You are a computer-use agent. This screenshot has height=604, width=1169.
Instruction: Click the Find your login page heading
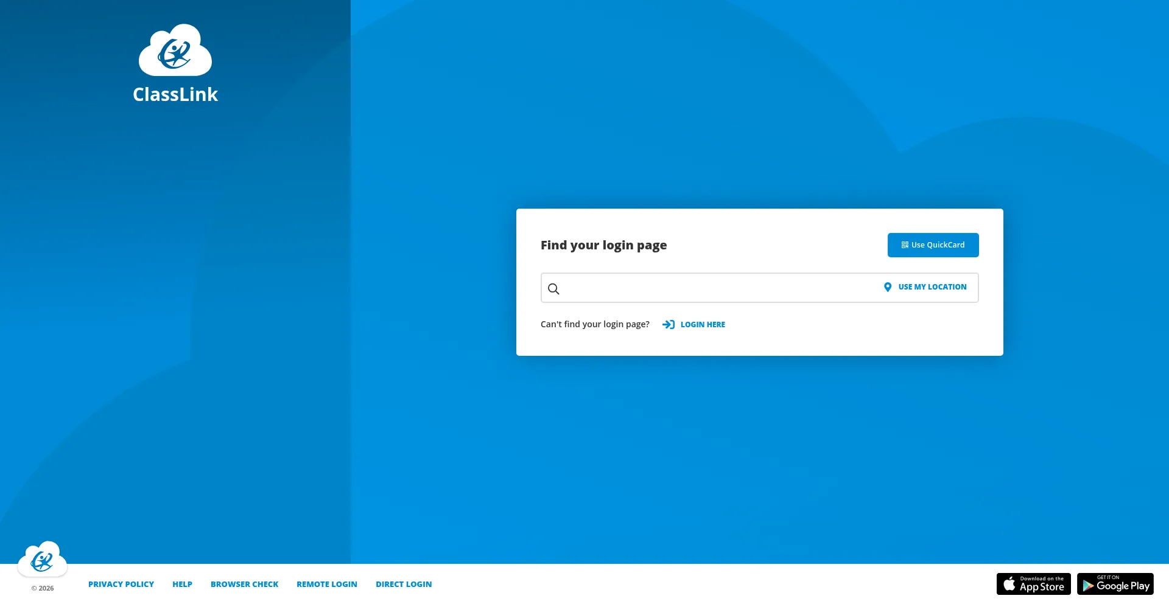pos(603,245)
